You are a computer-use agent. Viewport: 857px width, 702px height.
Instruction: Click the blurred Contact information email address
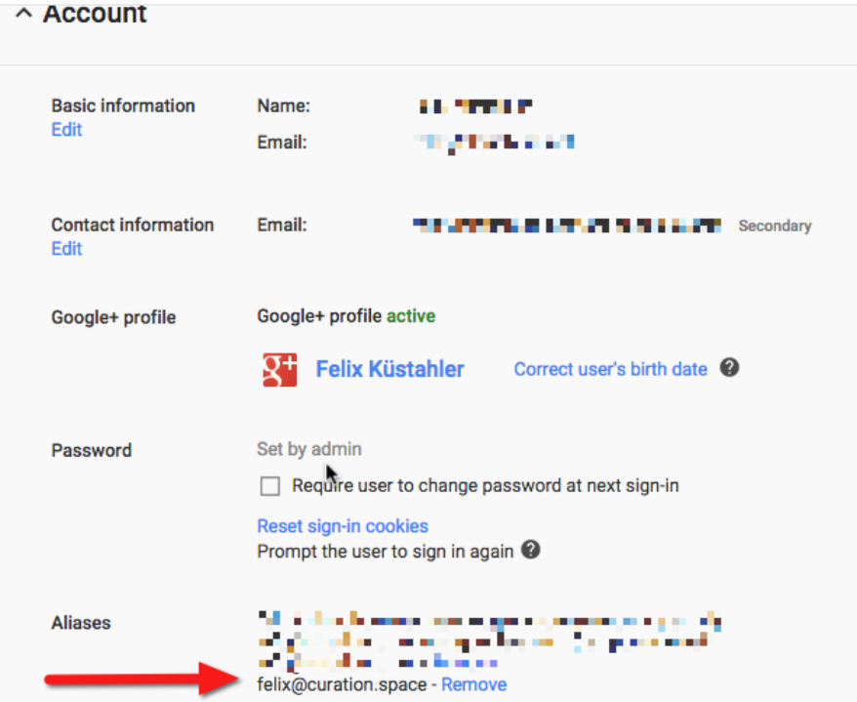pos(567,226)
